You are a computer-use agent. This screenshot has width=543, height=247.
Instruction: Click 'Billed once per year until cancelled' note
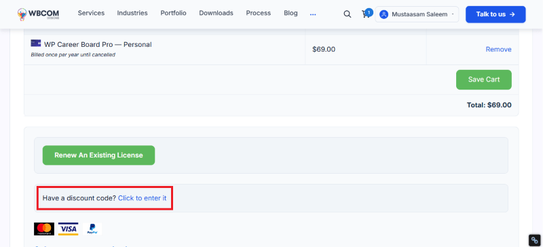[x=73, y=55]
